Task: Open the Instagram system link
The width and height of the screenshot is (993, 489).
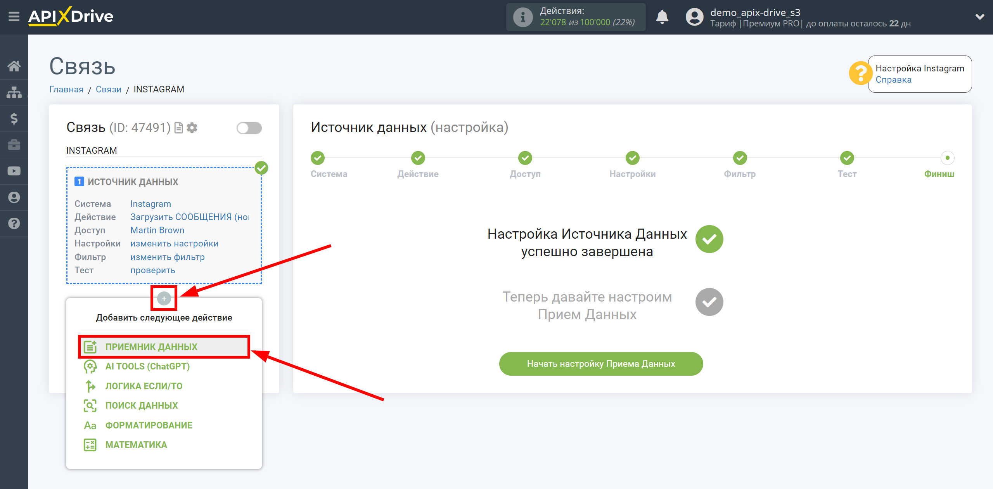Action: coord(151,204)
